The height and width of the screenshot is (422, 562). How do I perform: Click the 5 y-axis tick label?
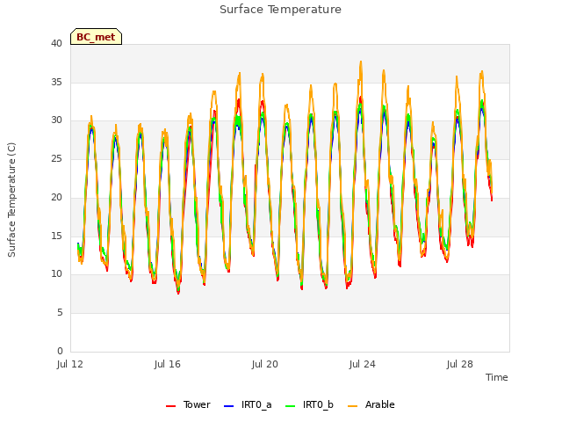point(60,313)
